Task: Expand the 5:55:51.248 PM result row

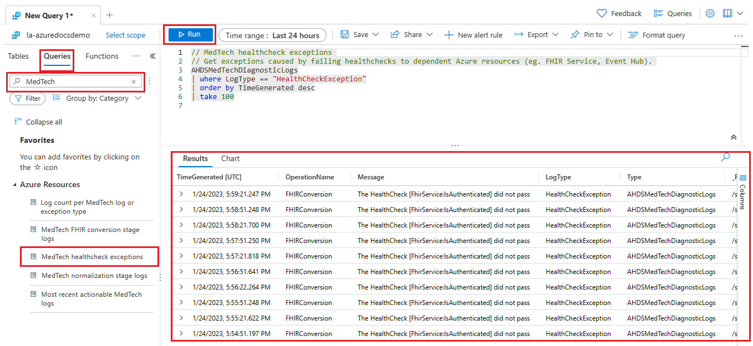Action: [181, 303]
